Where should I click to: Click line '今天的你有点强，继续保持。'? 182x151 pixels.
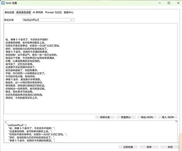[x=21, y=76]
